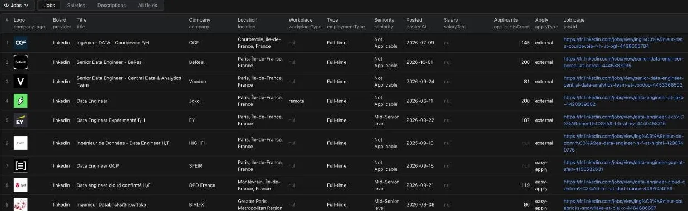Switch to the Salaries tab
688x211 pixels.
tap(76, 6)
